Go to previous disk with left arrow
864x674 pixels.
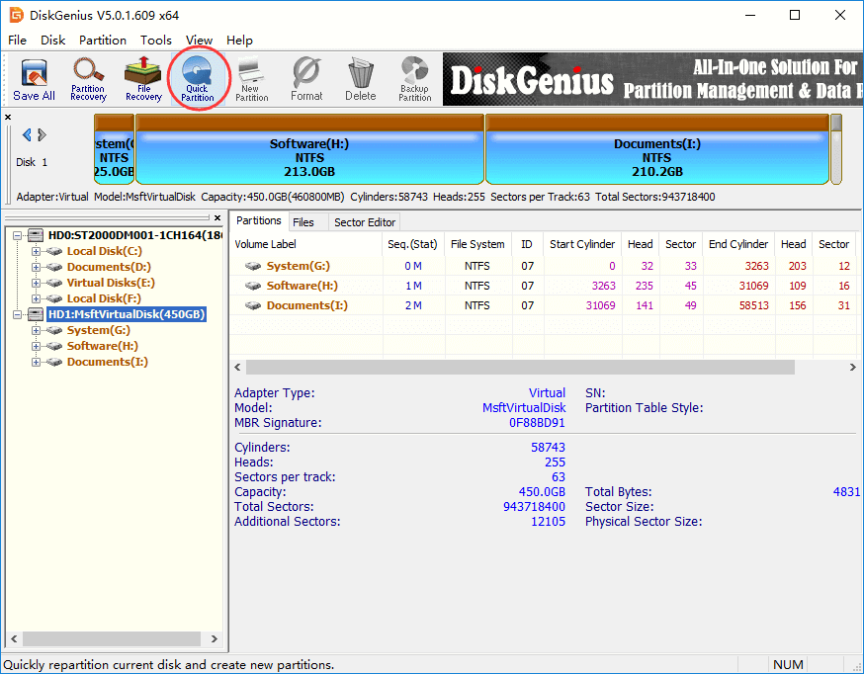click(x=27, y=135)
